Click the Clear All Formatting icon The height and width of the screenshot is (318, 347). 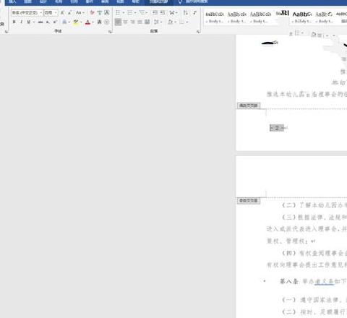92,12
